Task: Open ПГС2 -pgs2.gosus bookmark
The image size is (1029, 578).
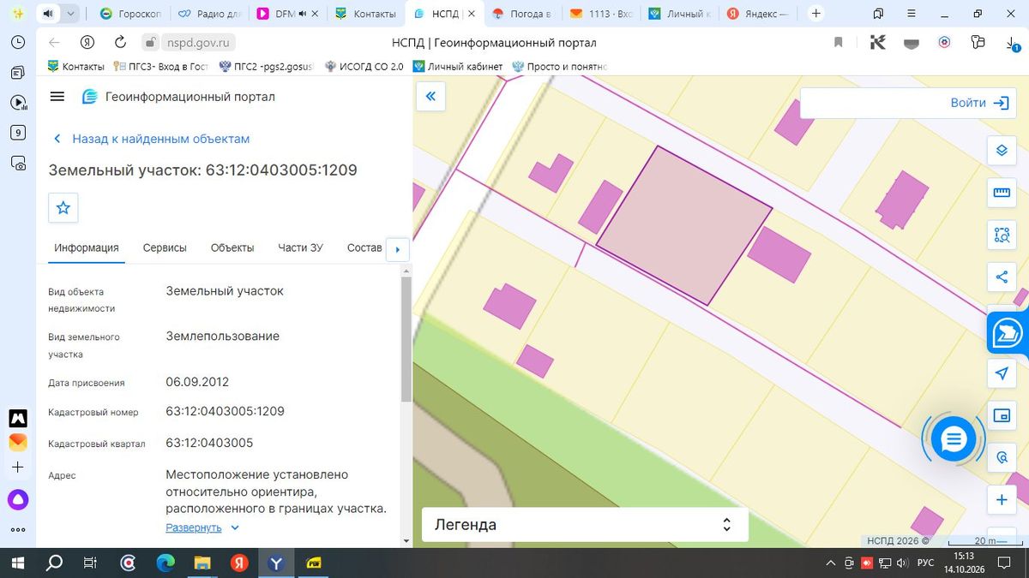Action: tap(267, 66)
